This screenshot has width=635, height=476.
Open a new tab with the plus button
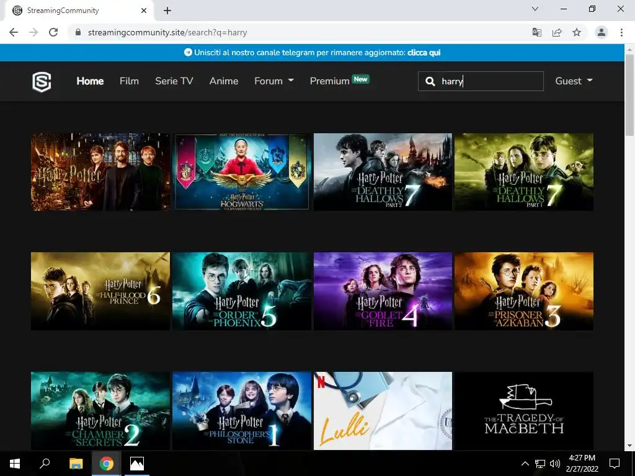167,11
